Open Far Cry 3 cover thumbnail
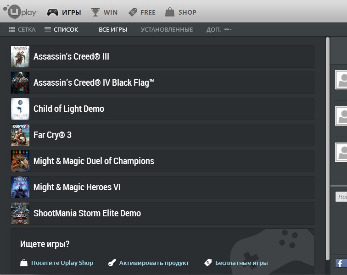This screenshot has height=275, width=347. pos(20,135)
